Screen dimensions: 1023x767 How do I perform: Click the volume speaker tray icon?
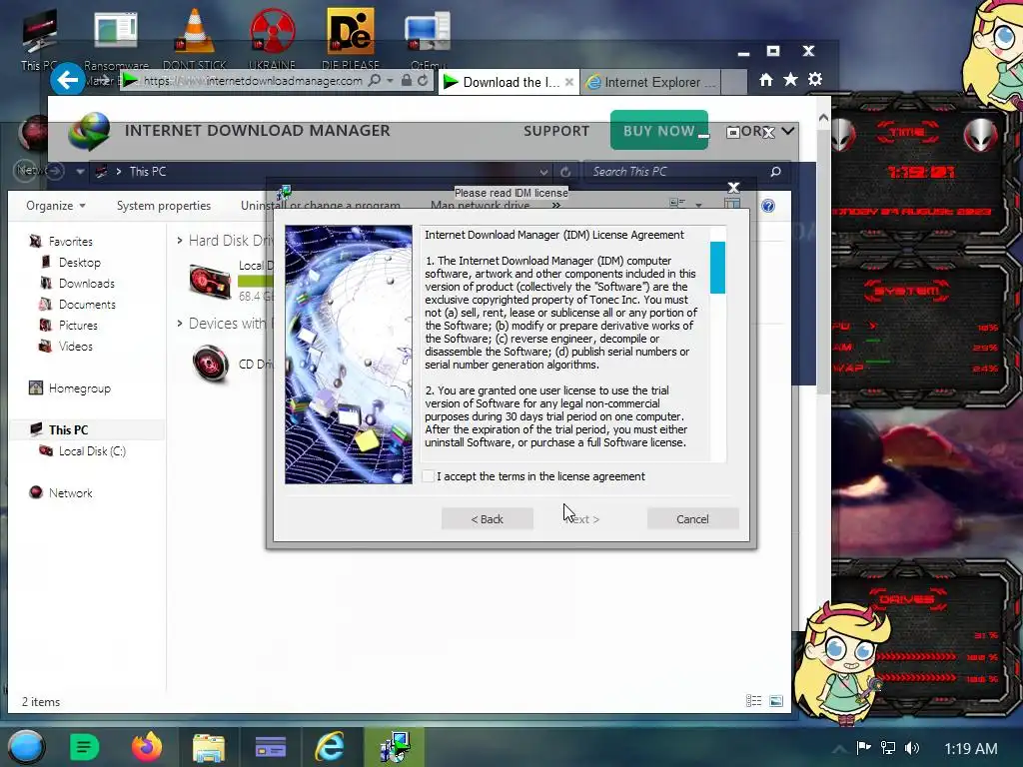912,748
